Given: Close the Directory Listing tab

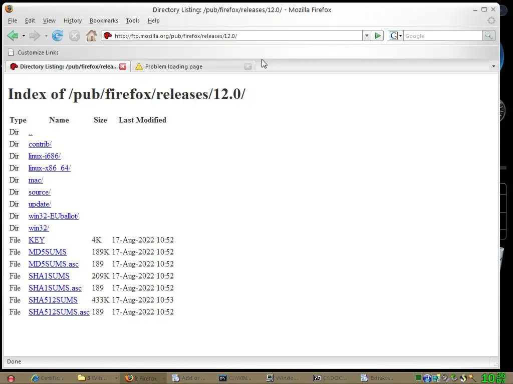Looking at the screenshot, I should click(x=123, y=66).
